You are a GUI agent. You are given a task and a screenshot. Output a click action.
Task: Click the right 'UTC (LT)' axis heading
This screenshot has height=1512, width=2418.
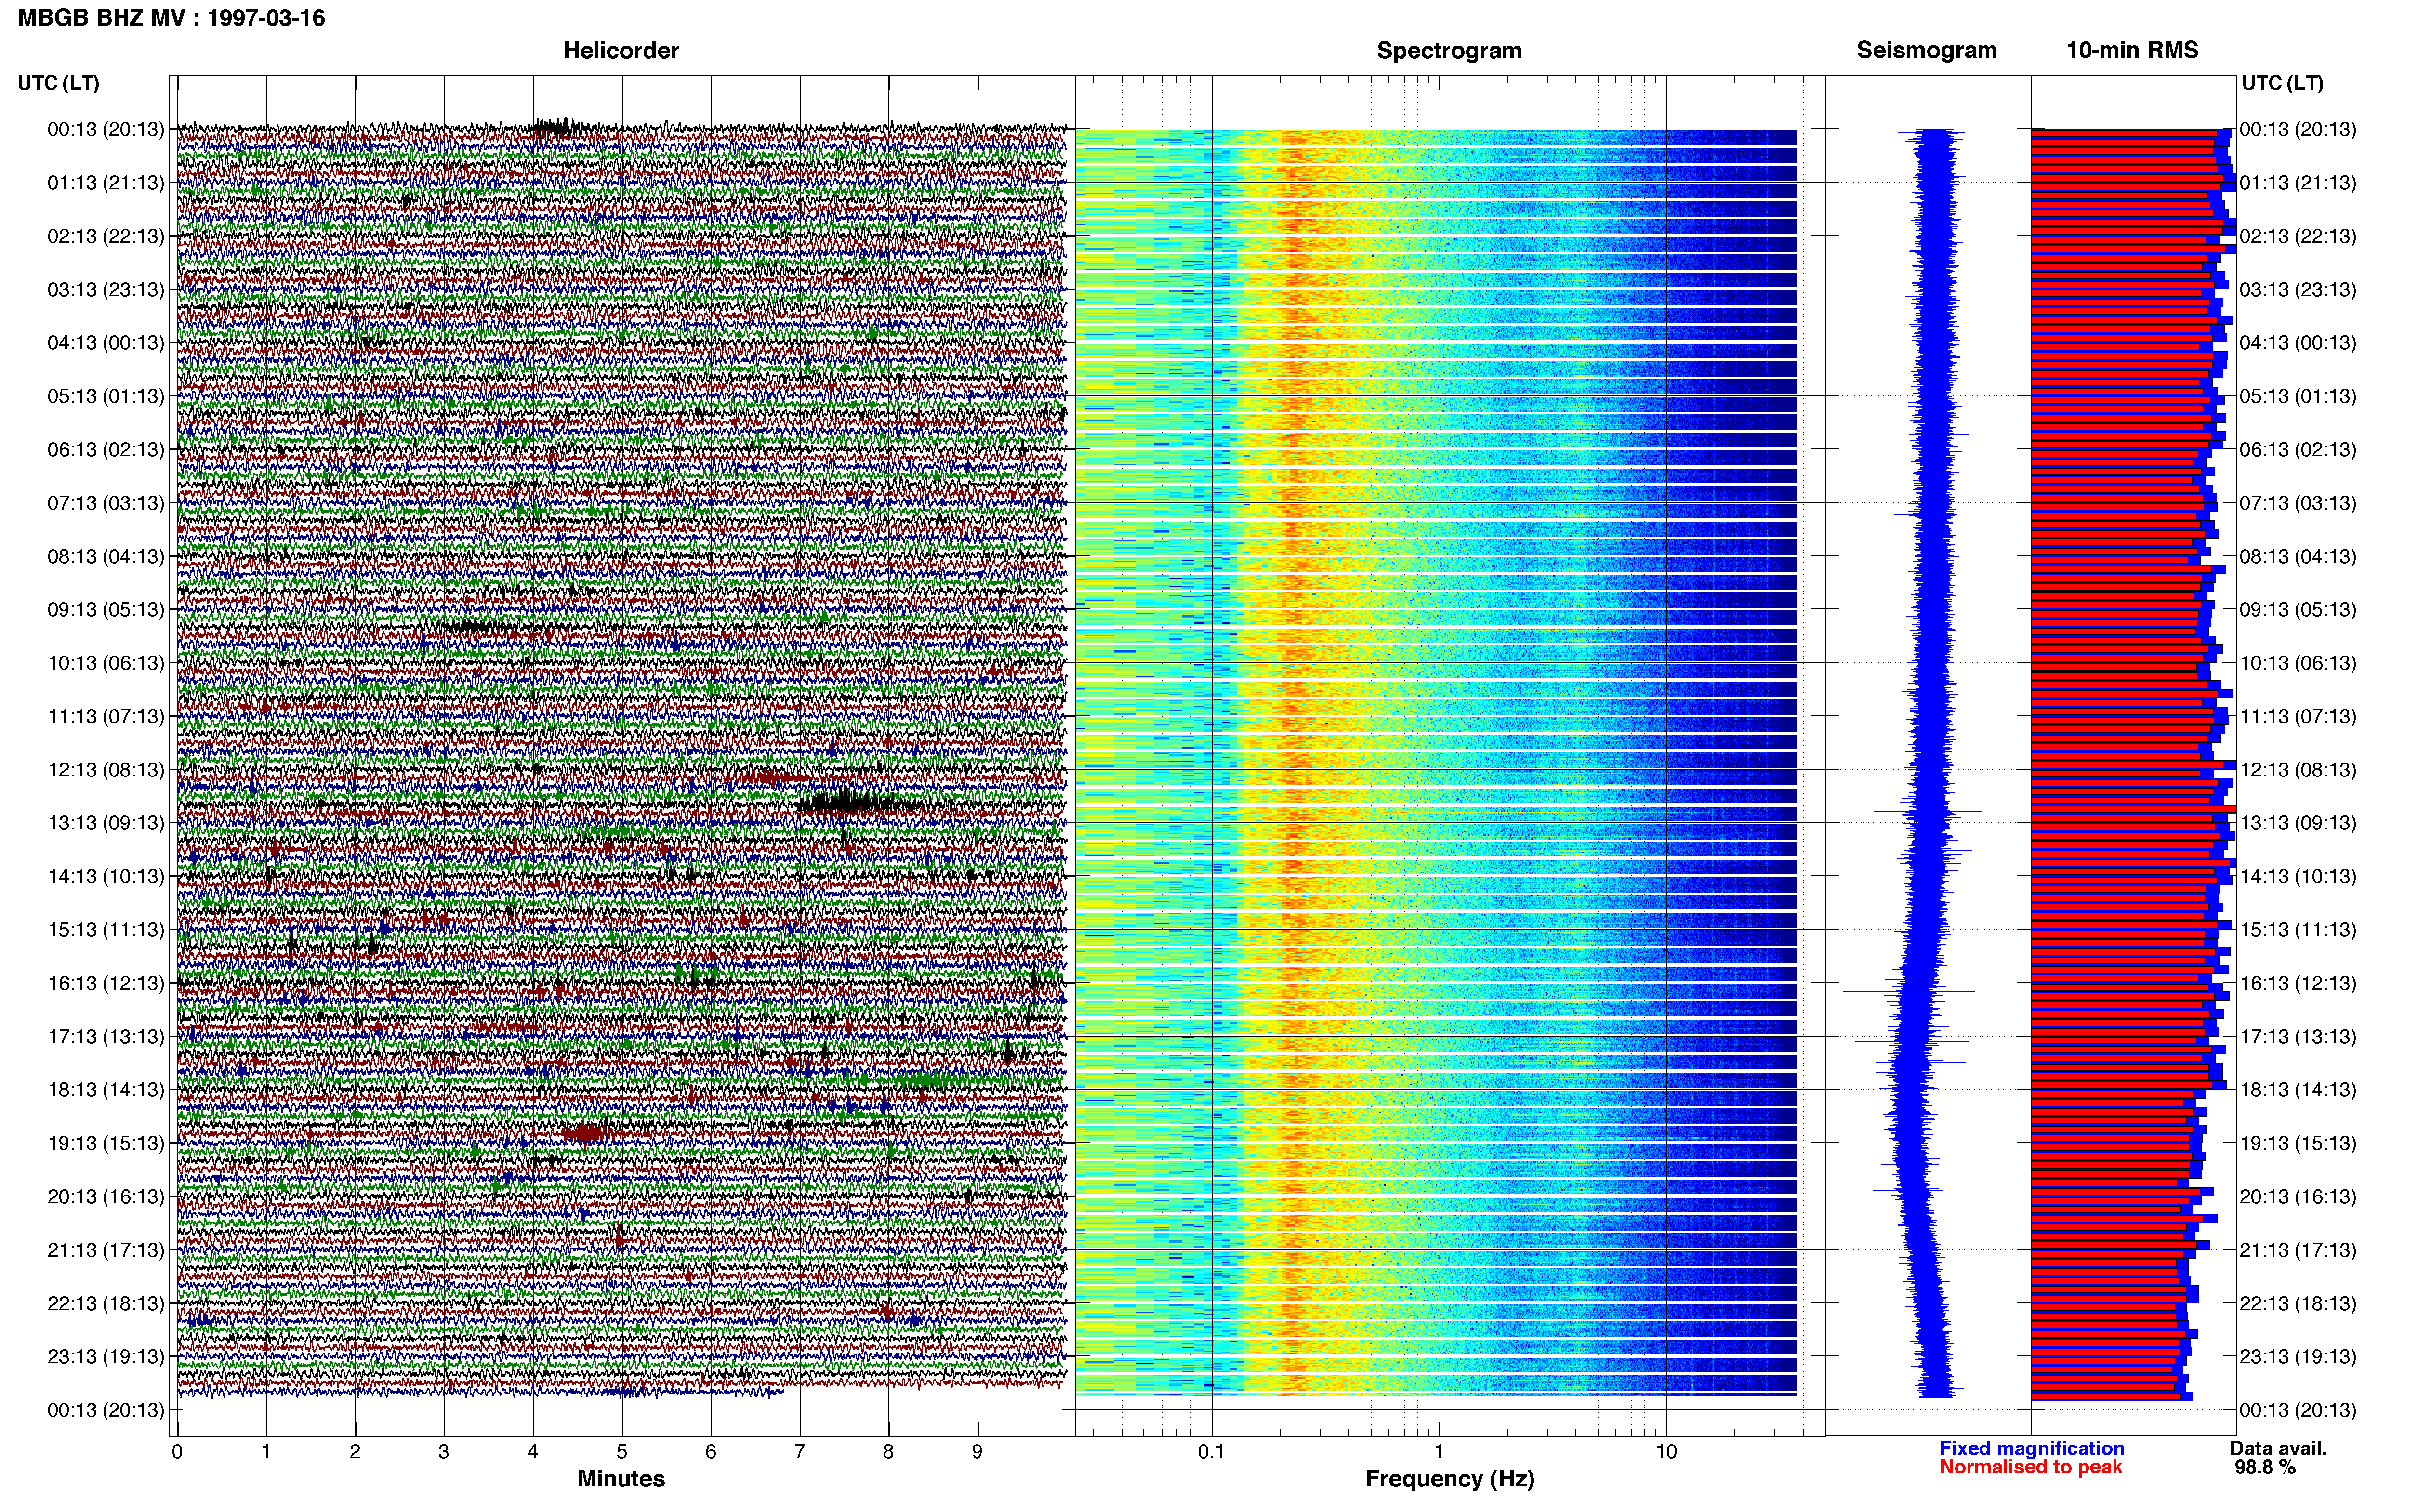2283,83
